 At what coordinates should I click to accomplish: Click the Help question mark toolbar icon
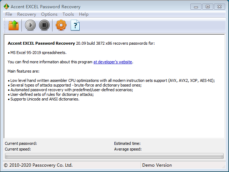click(75, 25)
